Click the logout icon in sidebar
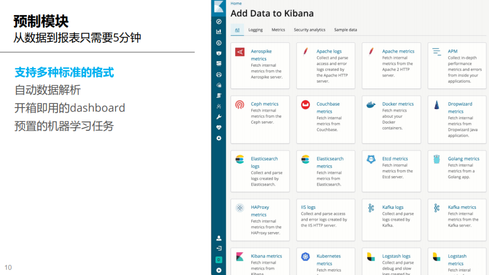This screenshot has height=275, width=489. click(x=219, y=249)
